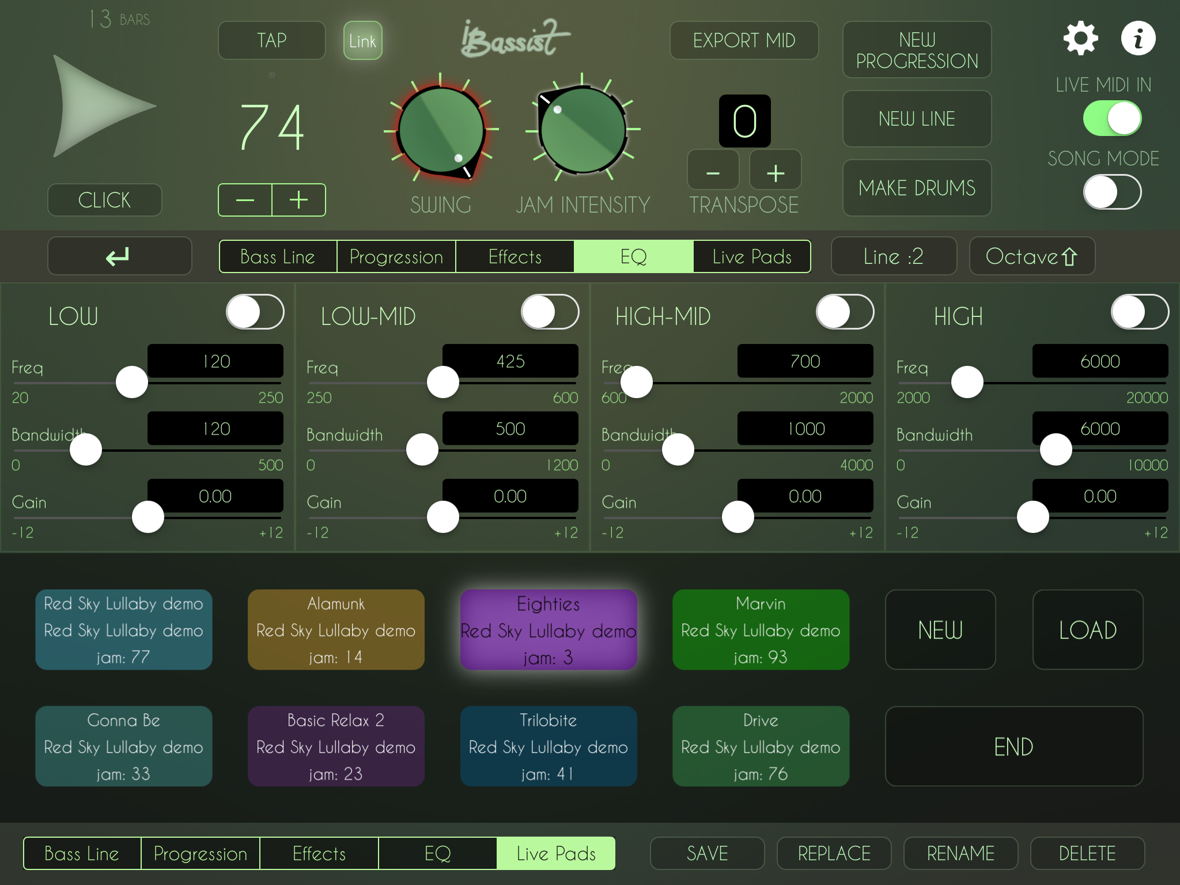
Task: Turn on the LOW EQ band toggle
Action: 255,312
